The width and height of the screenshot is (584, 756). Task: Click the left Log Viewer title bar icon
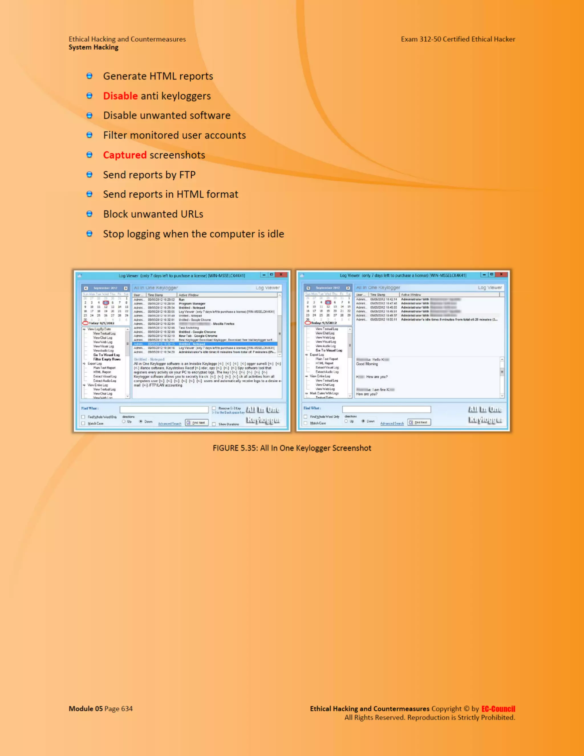80,276
